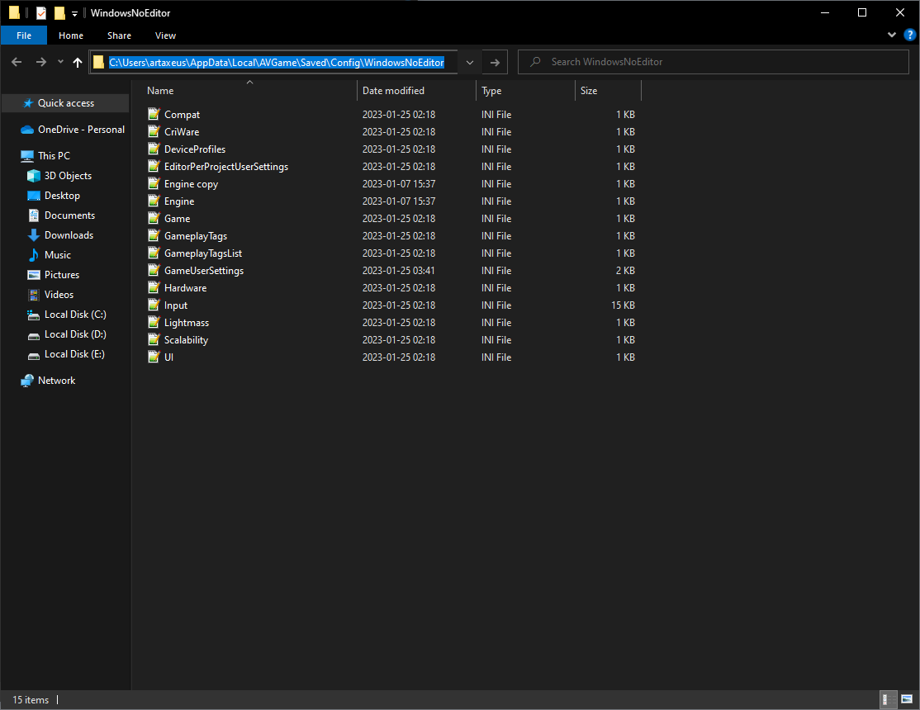Switch to the View tab

pyautogui.click(x=165, y=35)
